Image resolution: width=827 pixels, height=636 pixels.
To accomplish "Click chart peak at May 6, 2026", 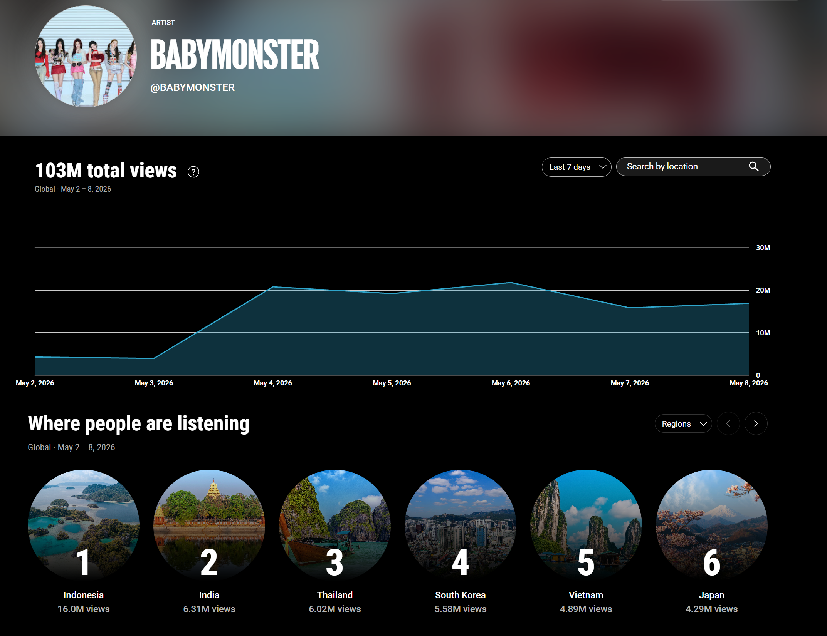I will point(511,283).
